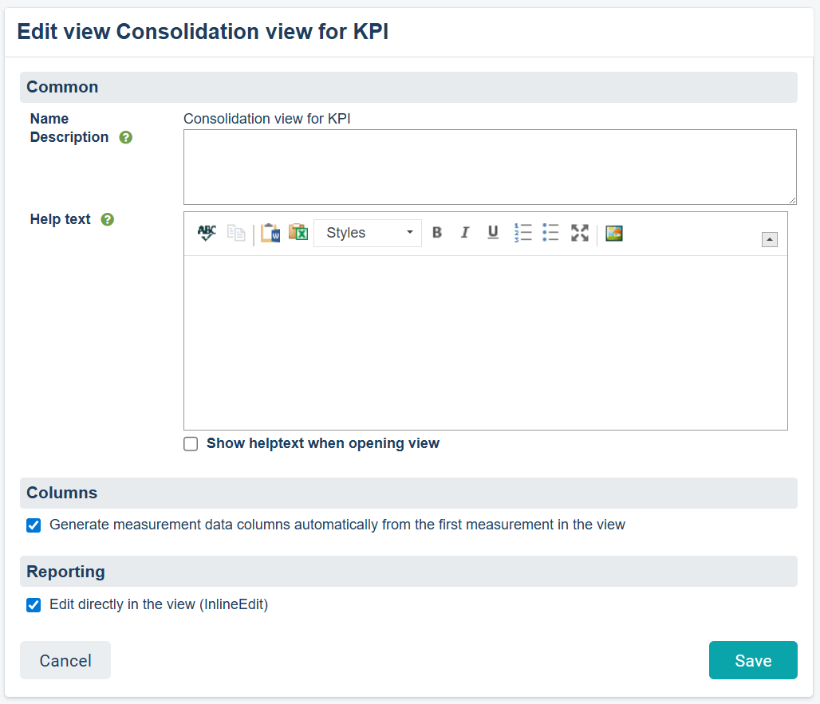Click the insert image icon
Viewport: 820px width, 704px height.
613,233
